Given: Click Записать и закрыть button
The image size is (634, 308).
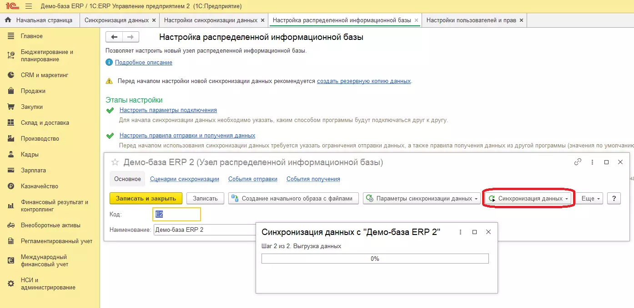Looking at the screenshot, I should [x=146, y=198].
